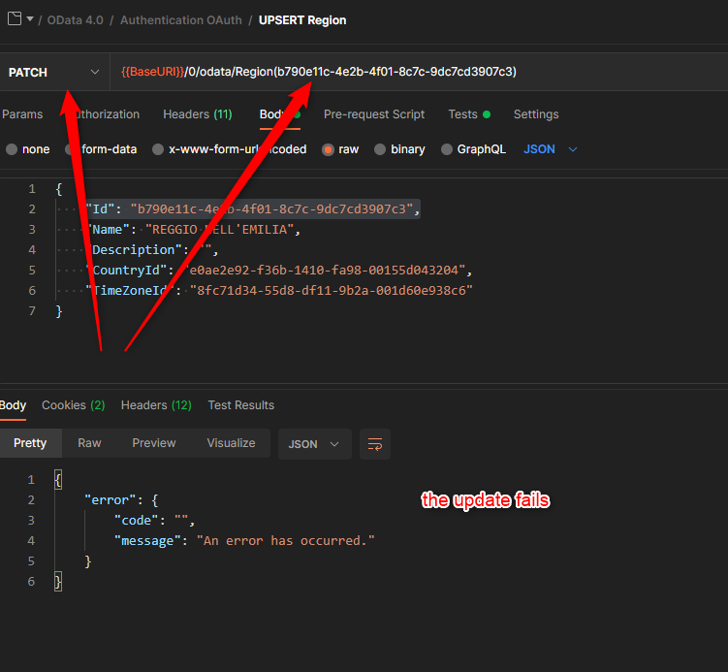The image size is (728, 672).
Task: Click the Id line in request body
Action: click(253, 209)
